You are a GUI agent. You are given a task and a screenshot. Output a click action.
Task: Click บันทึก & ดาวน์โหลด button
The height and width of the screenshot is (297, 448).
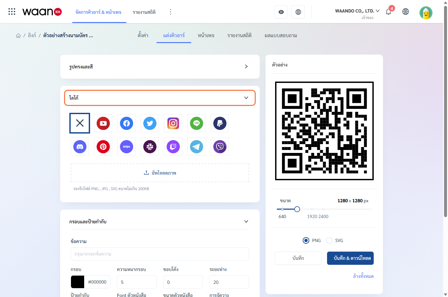pos(350,258)
